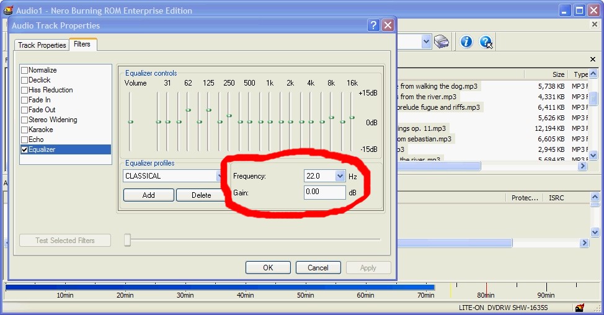Click the 125 Hz band slider handle

click(209, 110)
